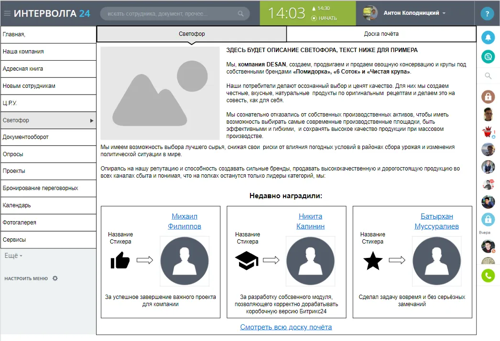The height and width of the screenshot is (341, 500).
Task: Start the workday with Начать
Action: [324, 18]
